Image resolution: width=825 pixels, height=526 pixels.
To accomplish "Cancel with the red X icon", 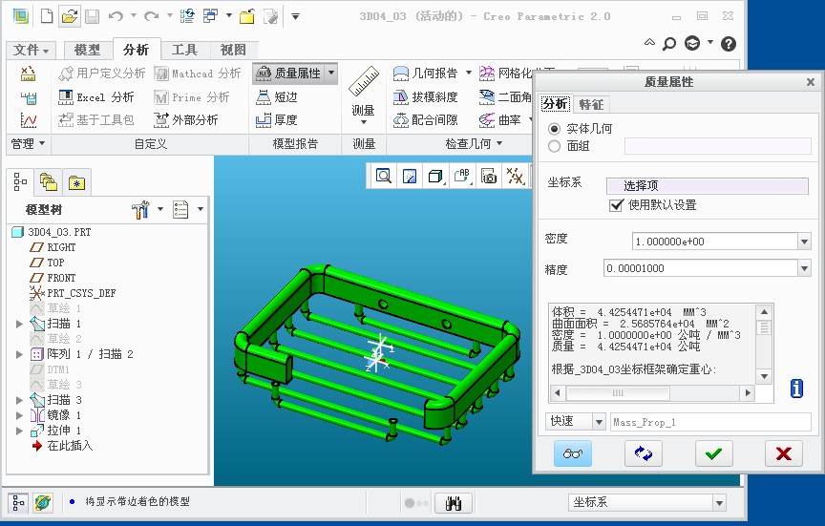I will pos(783,454).
